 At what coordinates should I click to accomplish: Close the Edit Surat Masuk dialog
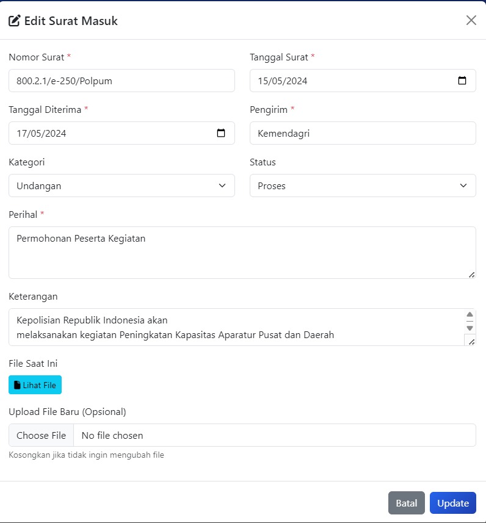tap(471, 20)
